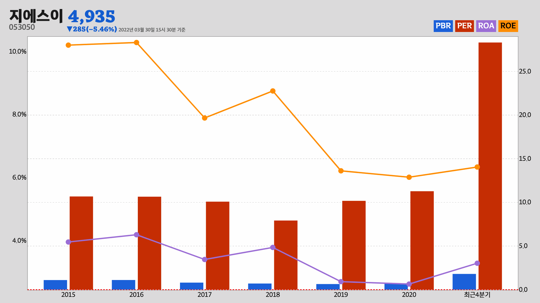
Task: Click the blue PBR bar for 2015
Action: pyautogui.click(x=55, y=285)
